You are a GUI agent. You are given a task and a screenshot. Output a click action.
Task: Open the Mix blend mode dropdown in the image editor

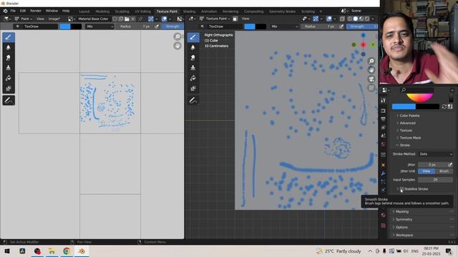coord(99,26)
